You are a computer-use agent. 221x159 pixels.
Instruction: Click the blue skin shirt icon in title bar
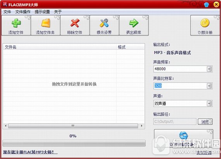click(x=206, y=5)
